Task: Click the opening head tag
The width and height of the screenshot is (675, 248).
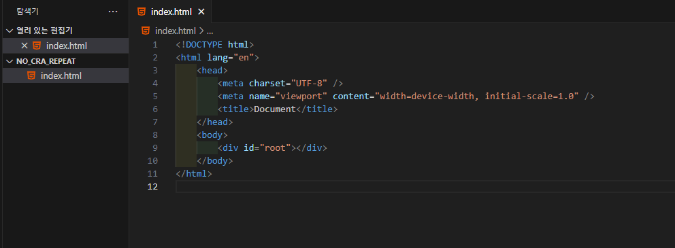Action: click(x=212, y=71)
